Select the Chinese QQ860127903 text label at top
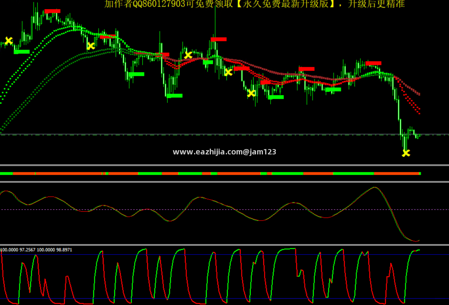The height and width of the screenshot is (305, 449). coord(254,4)
